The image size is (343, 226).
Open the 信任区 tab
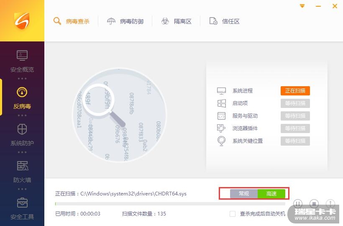click(225, 21)
